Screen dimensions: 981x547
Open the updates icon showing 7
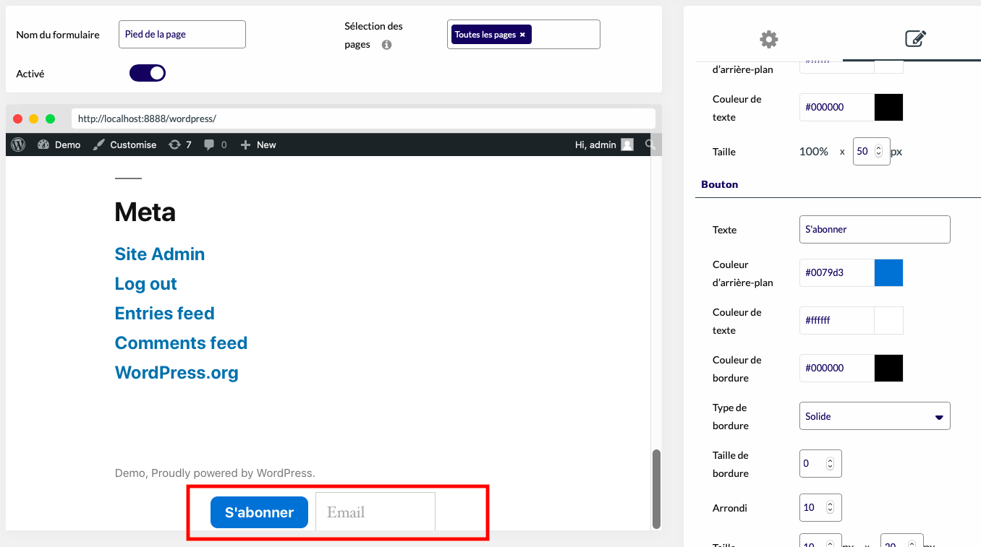174,145
